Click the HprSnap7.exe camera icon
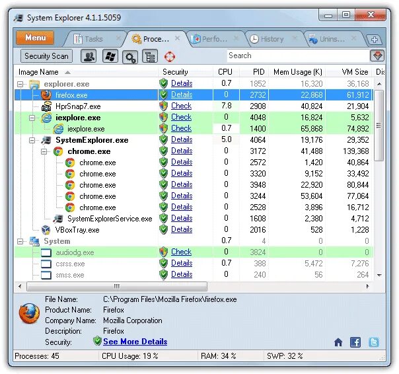 [46, 106]
